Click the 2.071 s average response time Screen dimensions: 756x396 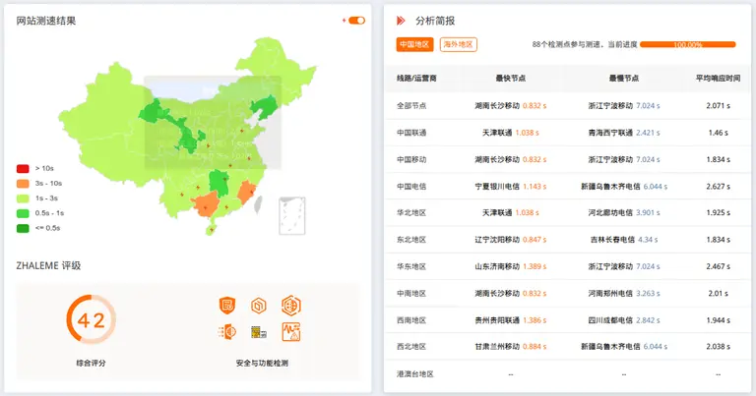coord(718,105)
